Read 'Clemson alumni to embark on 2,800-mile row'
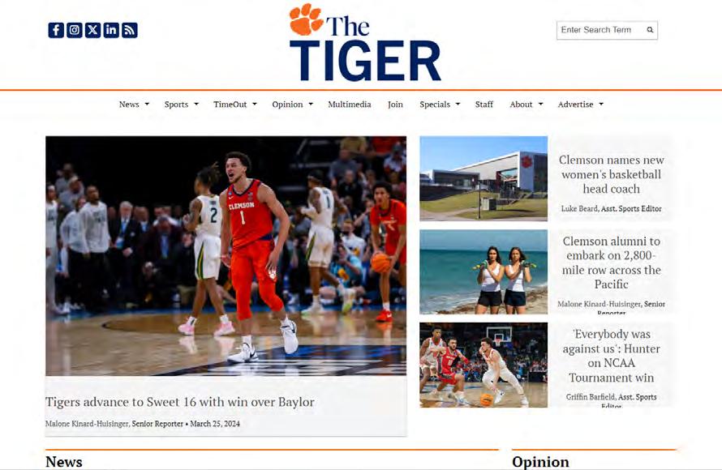Viewport: 722px width, 470px height. click(x=611, y=263)
